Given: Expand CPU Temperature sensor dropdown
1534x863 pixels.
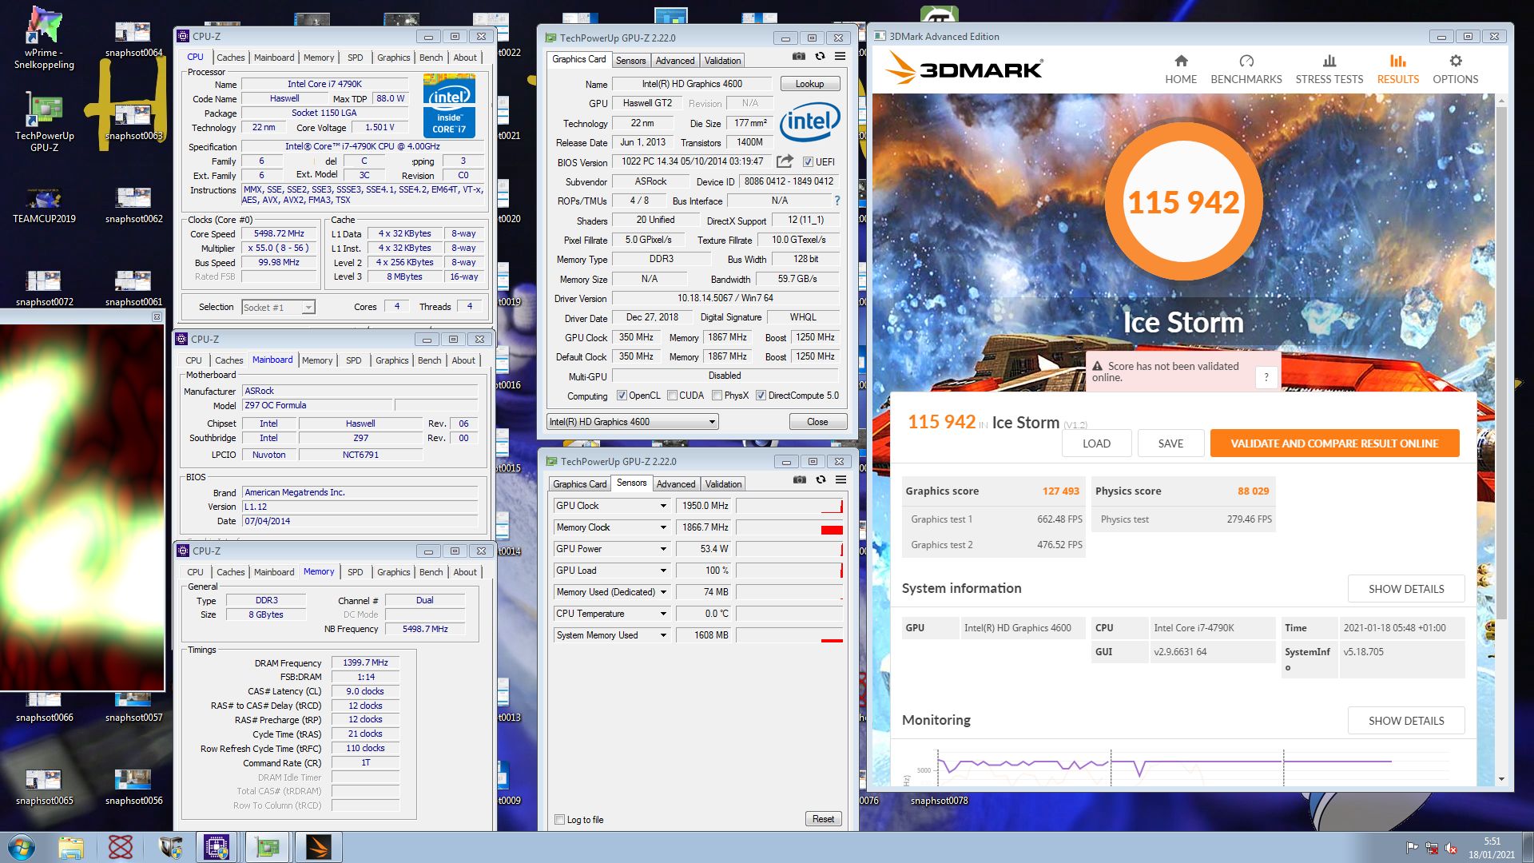Looking at the screenshot, I should tap(663, 614).
